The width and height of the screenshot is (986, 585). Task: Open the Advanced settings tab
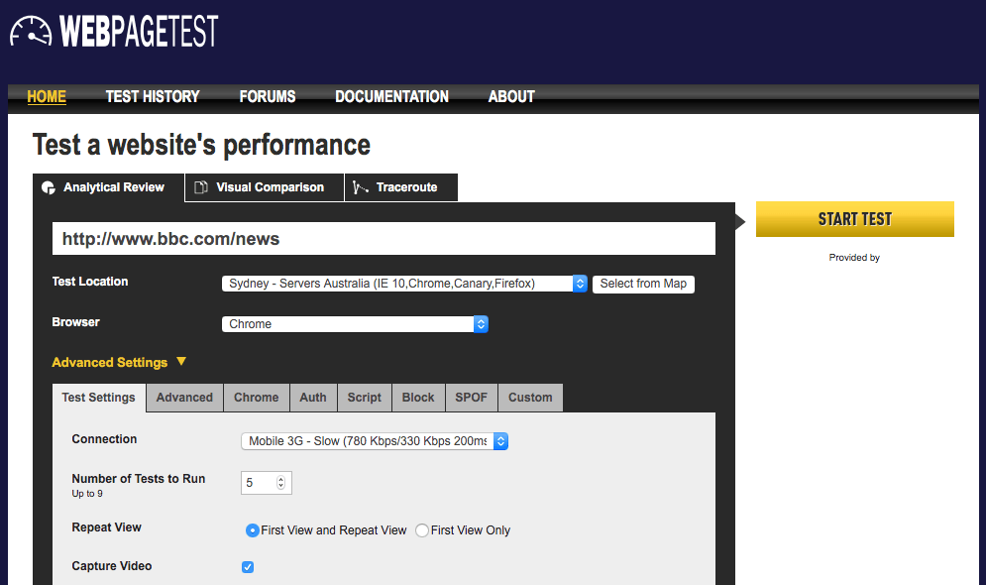click(184, 398)
